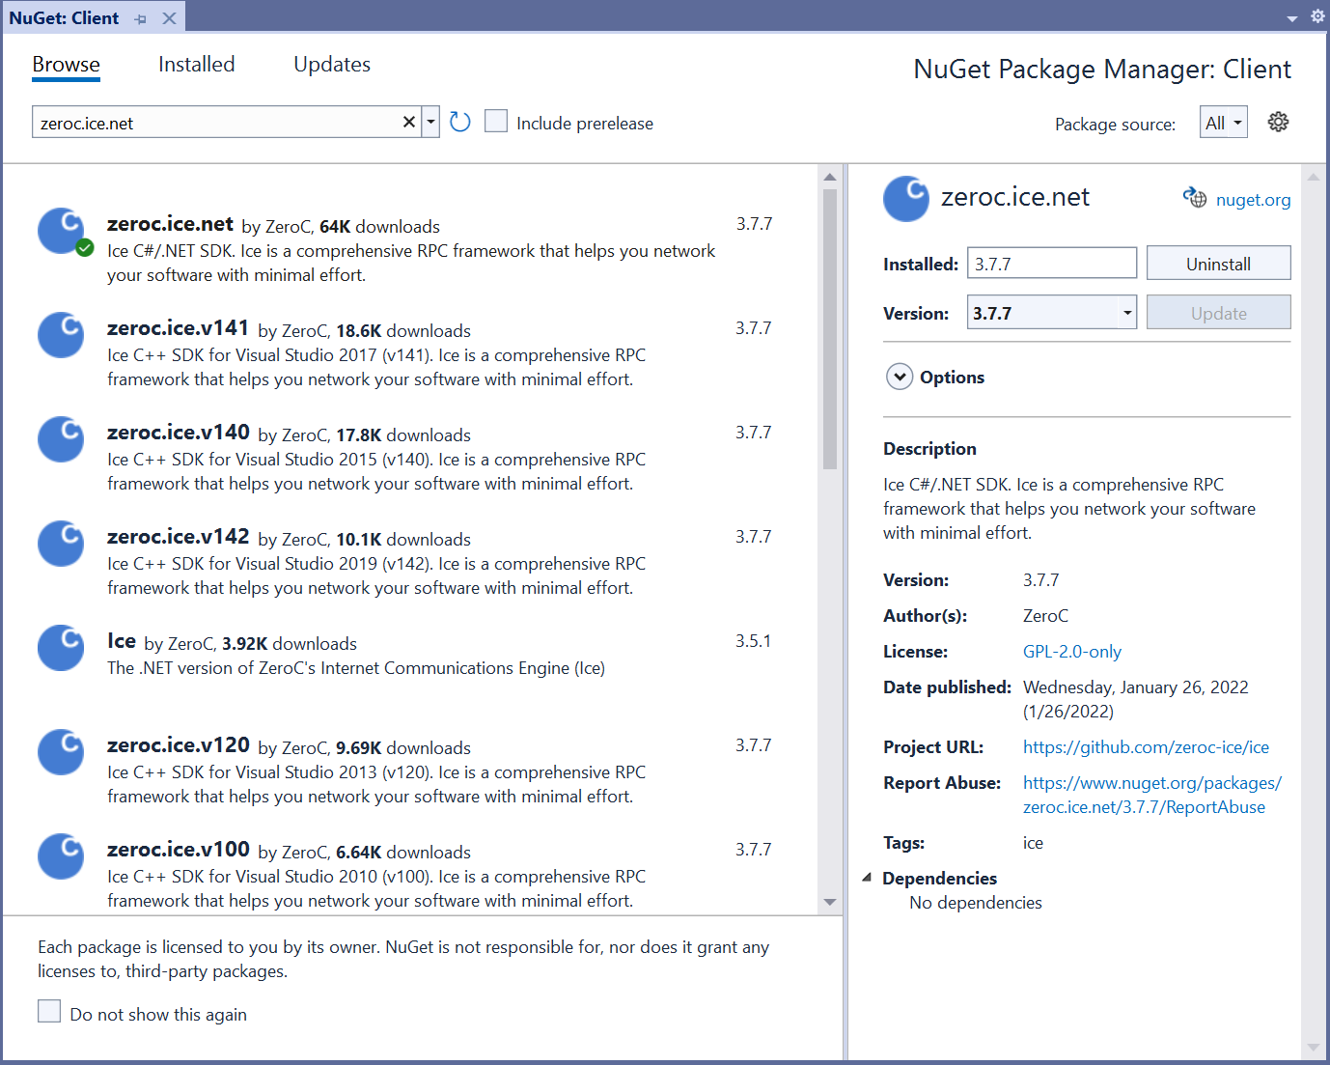The image size is (1330, 1065).
Task: Check the Do not show this again box
Action: click(x=49, y=1011)
